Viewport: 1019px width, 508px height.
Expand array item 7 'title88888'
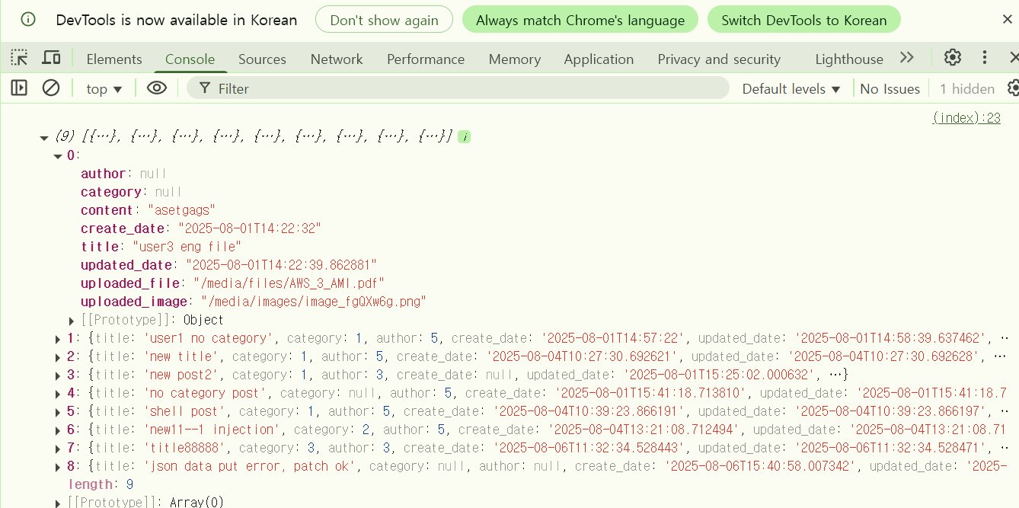pos(58,449)
